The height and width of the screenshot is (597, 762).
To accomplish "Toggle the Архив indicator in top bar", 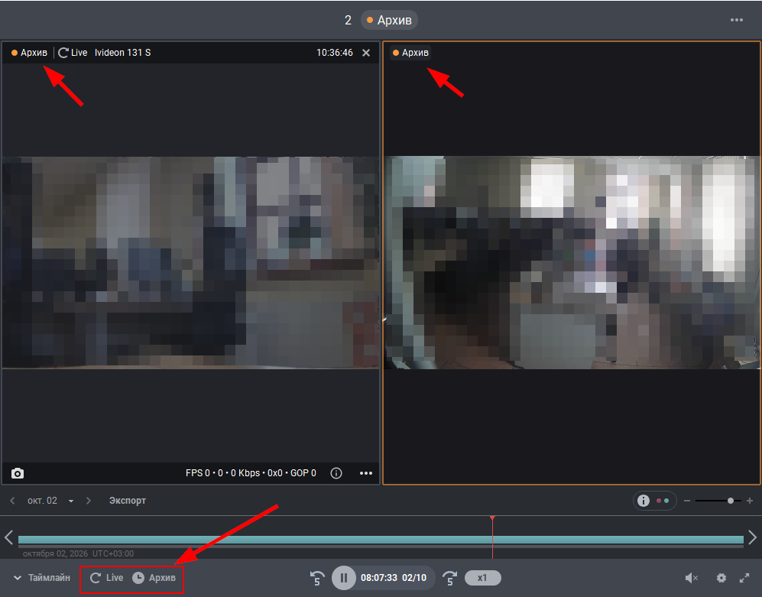I will click(x=389, y=20).
